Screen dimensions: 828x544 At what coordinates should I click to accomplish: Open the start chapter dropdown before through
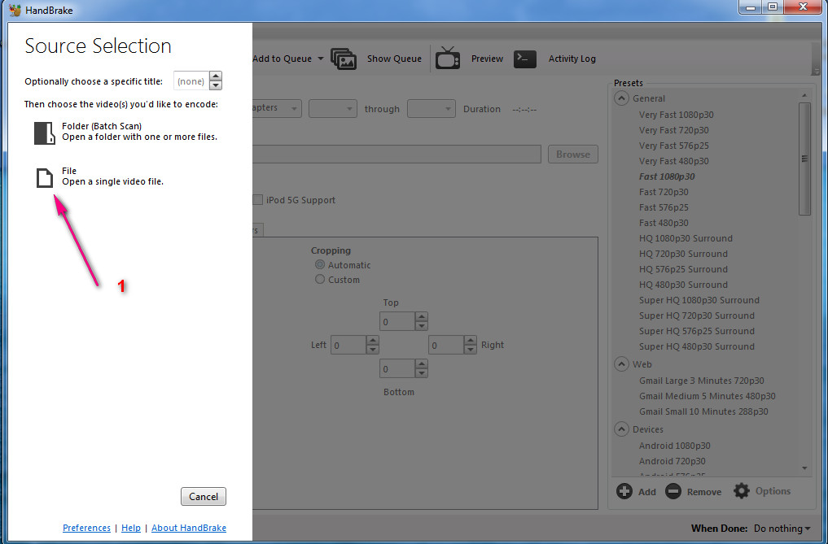[x=333, y=109]
